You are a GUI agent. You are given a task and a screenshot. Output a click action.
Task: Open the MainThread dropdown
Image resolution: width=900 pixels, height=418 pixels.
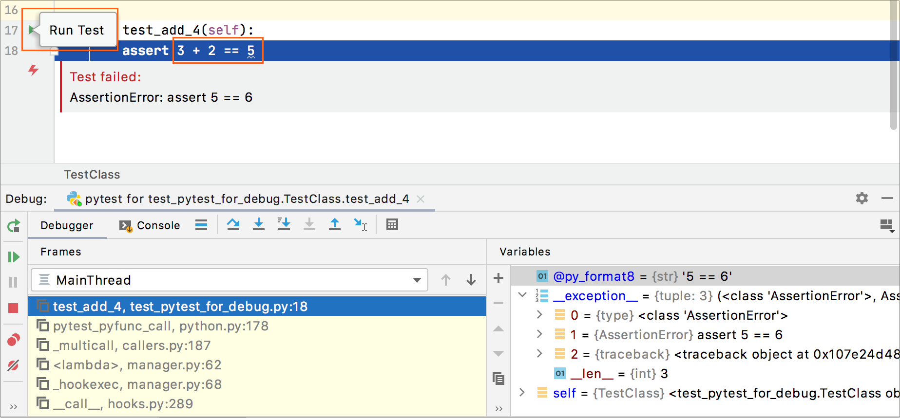click(x=417, y=280)
